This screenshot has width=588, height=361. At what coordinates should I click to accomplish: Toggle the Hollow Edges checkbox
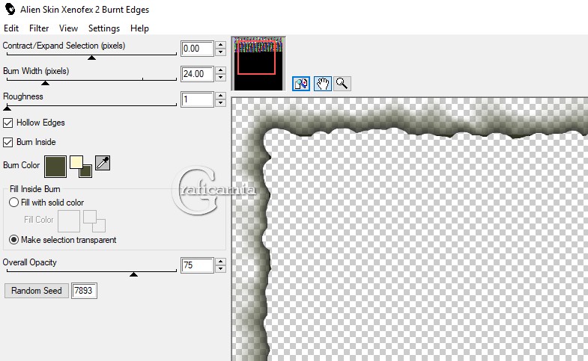click(7, 123)
